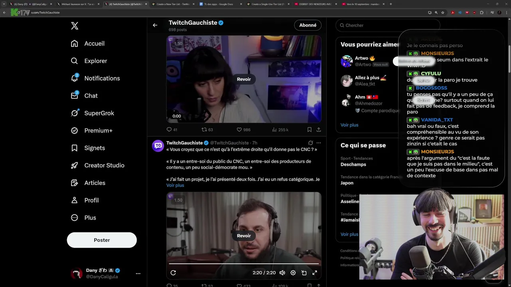Click the Profil person icon

pos(74,200)
